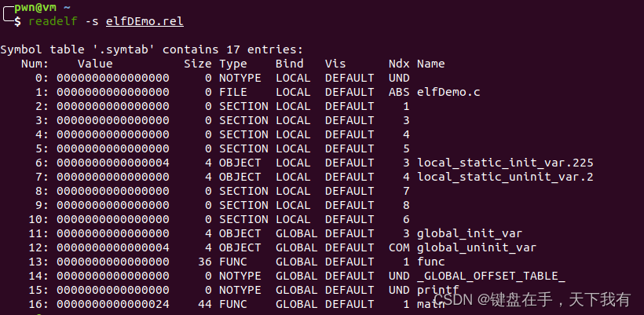Click the GLOBAL bind of global_init_var row
The image size is (644, 315).
297,233
